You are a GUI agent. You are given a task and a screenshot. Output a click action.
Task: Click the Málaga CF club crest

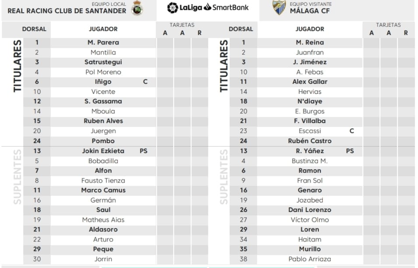tap(279, 8)
